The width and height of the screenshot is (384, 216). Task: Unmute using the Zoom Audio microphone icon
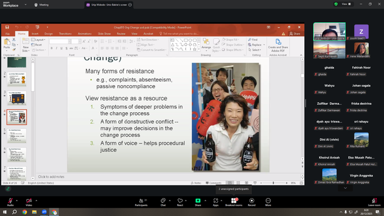10,200
